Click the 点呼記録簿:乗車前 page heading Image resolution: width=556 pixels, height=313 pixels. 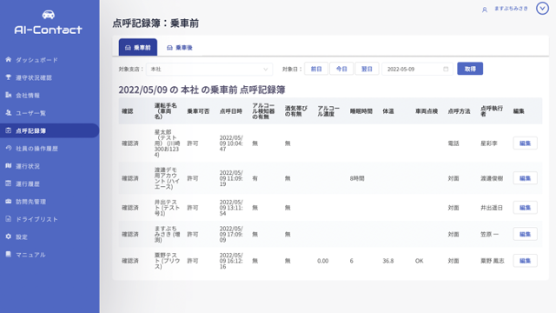156,23
